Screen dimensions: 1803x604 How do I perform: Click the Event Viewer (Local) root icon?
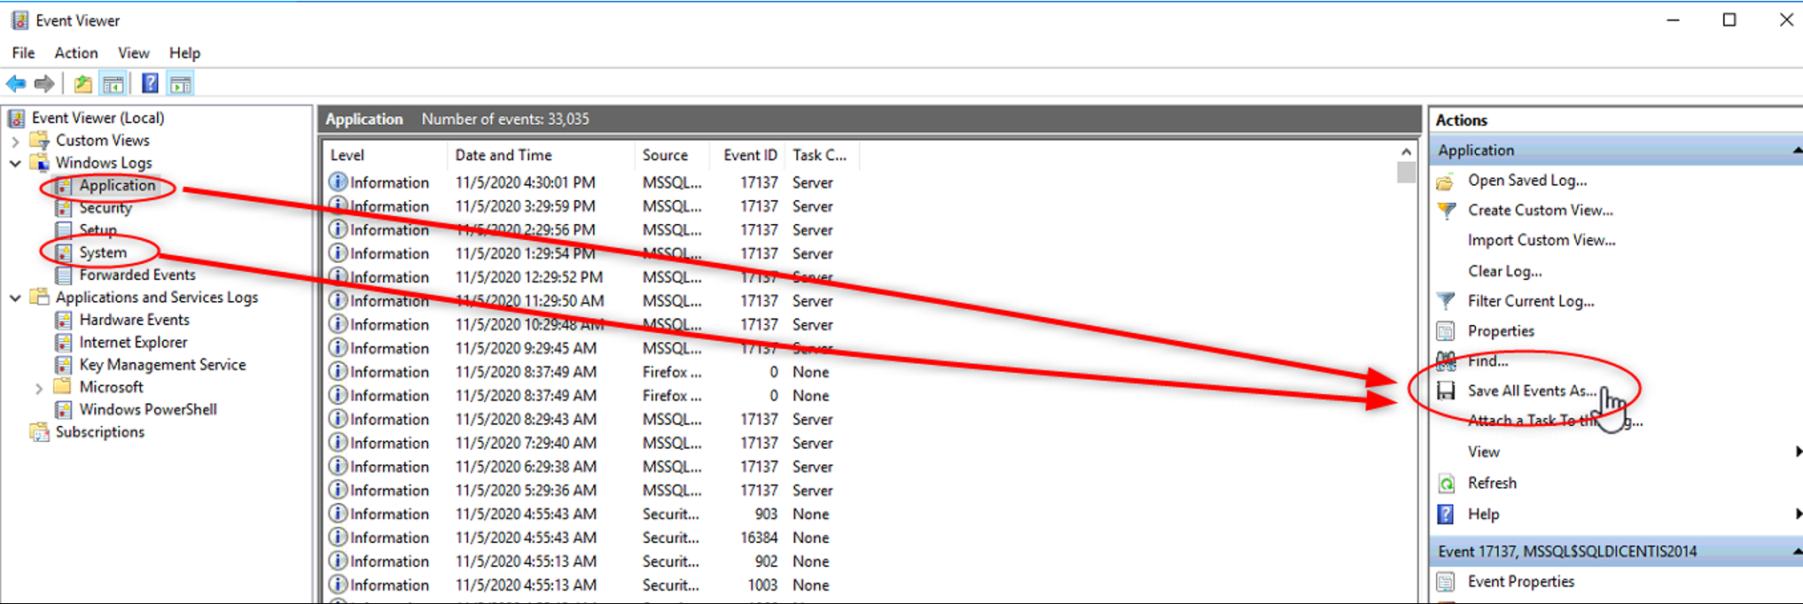coord(17,118)
